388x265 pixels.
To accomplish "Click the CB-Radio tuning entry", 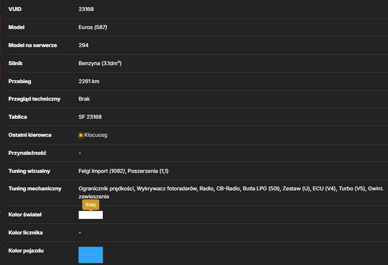I will pyautogui.click(x=228, y=189).
